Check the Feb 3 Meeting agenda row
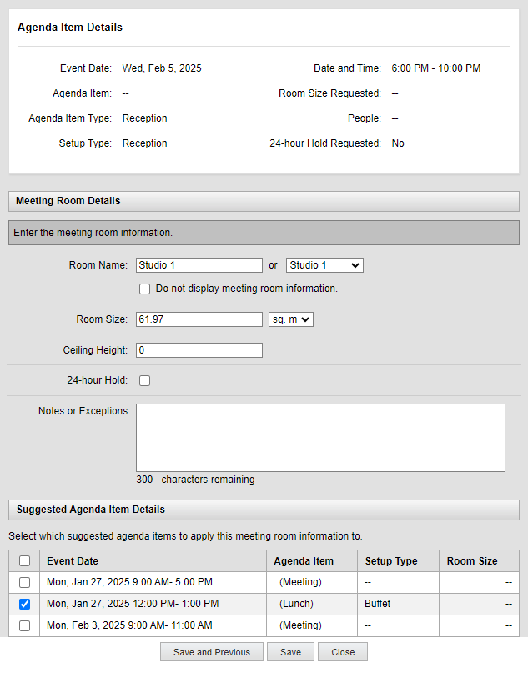 point(24,625)
